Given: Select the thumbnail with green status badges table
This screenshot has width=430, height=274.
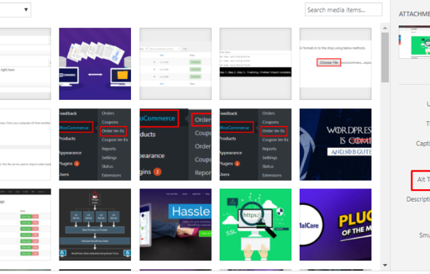Looking at the screenshot, I should click(175, 64).
